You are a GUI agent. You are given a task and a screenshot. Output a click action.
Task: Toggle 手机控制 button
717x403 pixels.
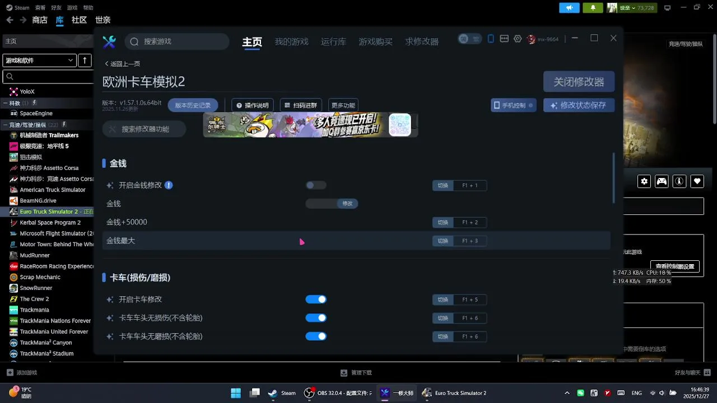click(x=513, y=105)
